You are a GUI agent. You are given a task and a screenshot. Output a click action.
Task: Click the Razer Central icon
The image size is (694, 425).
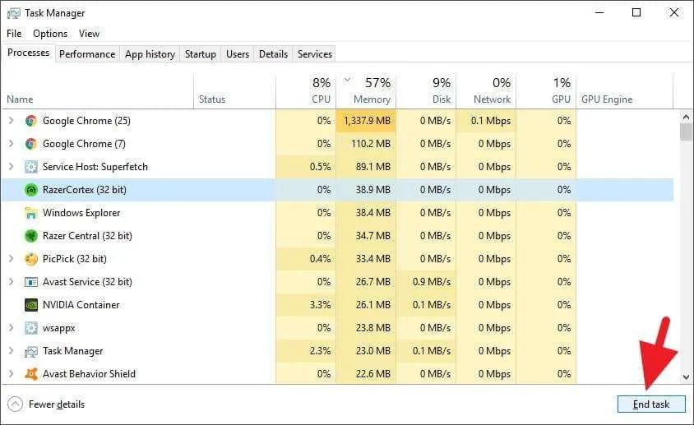click(x=31, y=236)
